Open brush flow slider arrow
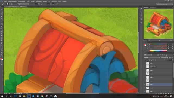 click(51, 4)
